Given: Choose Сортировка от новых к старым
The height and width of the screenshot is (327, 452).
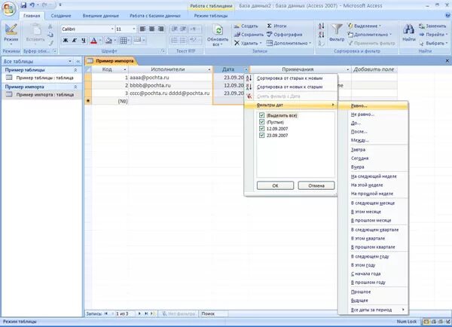Looking at the screenshot, I should click(x=290, y=87).
